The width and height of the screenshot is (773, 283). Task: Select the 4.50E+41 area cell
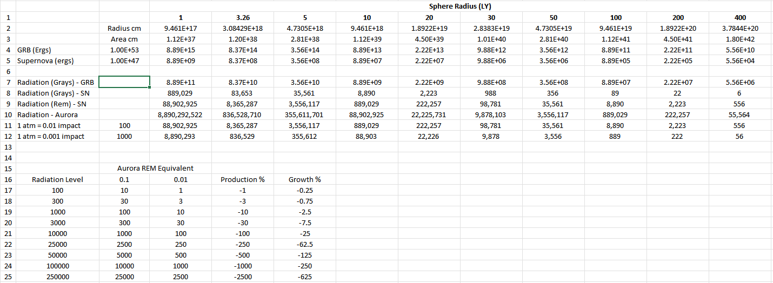pyautogui.click(x=678, y=39)
